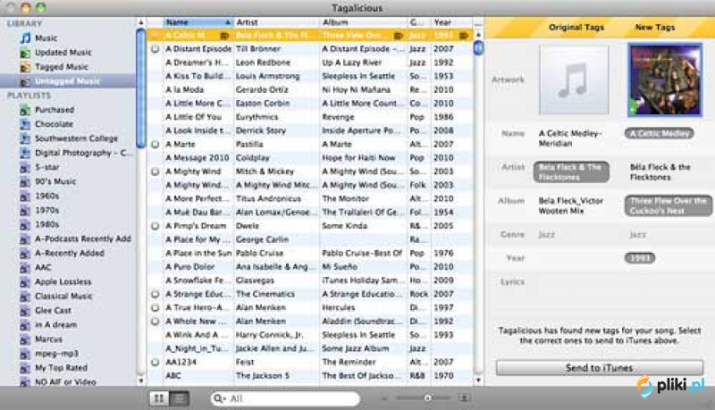The width and height of the screenshot is (715, 410).
Task: Select the new year 1993 tag
Action: click(640, 258)
